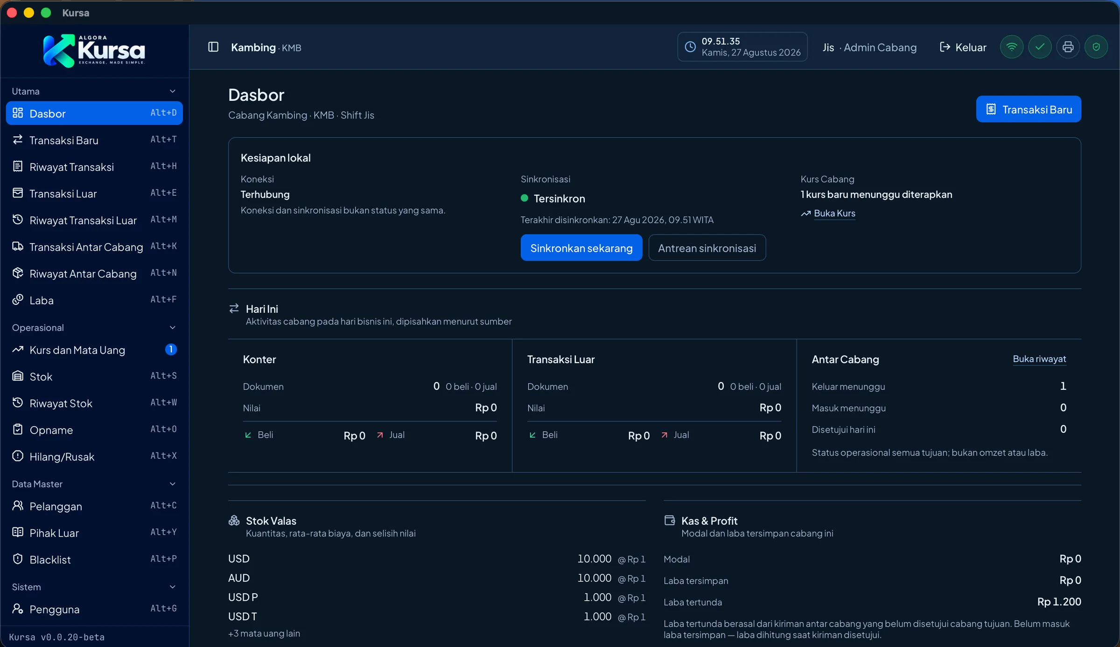Open Hilang/Rusak
This screenshot has height=647, width=1120.
(94, 456)
